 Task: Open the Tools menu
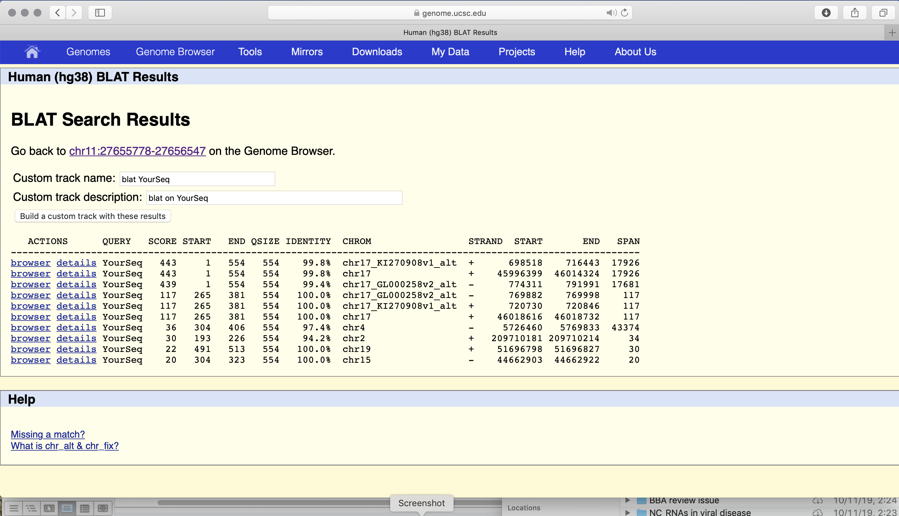(250, 52)
